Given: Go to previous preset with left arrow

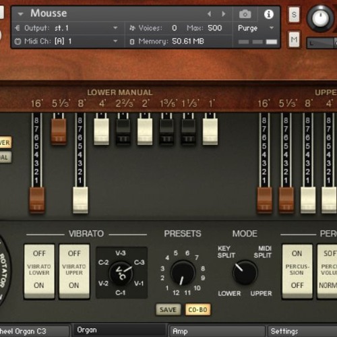Looking at the screenshot, I should (x=210, y=14).
